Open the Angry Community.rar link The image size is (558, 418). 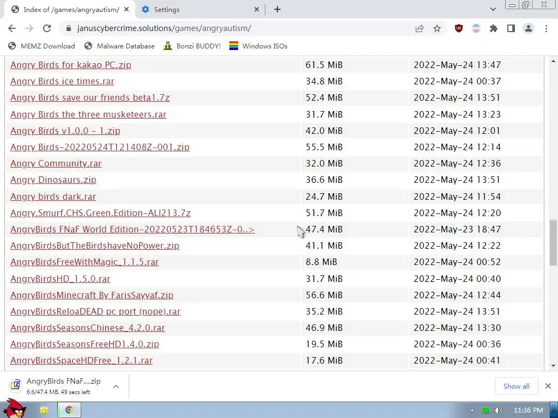point(56,163)
